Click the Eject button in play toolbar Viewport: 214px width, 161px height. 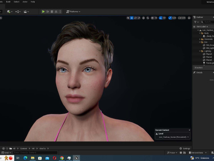point(56,12)
